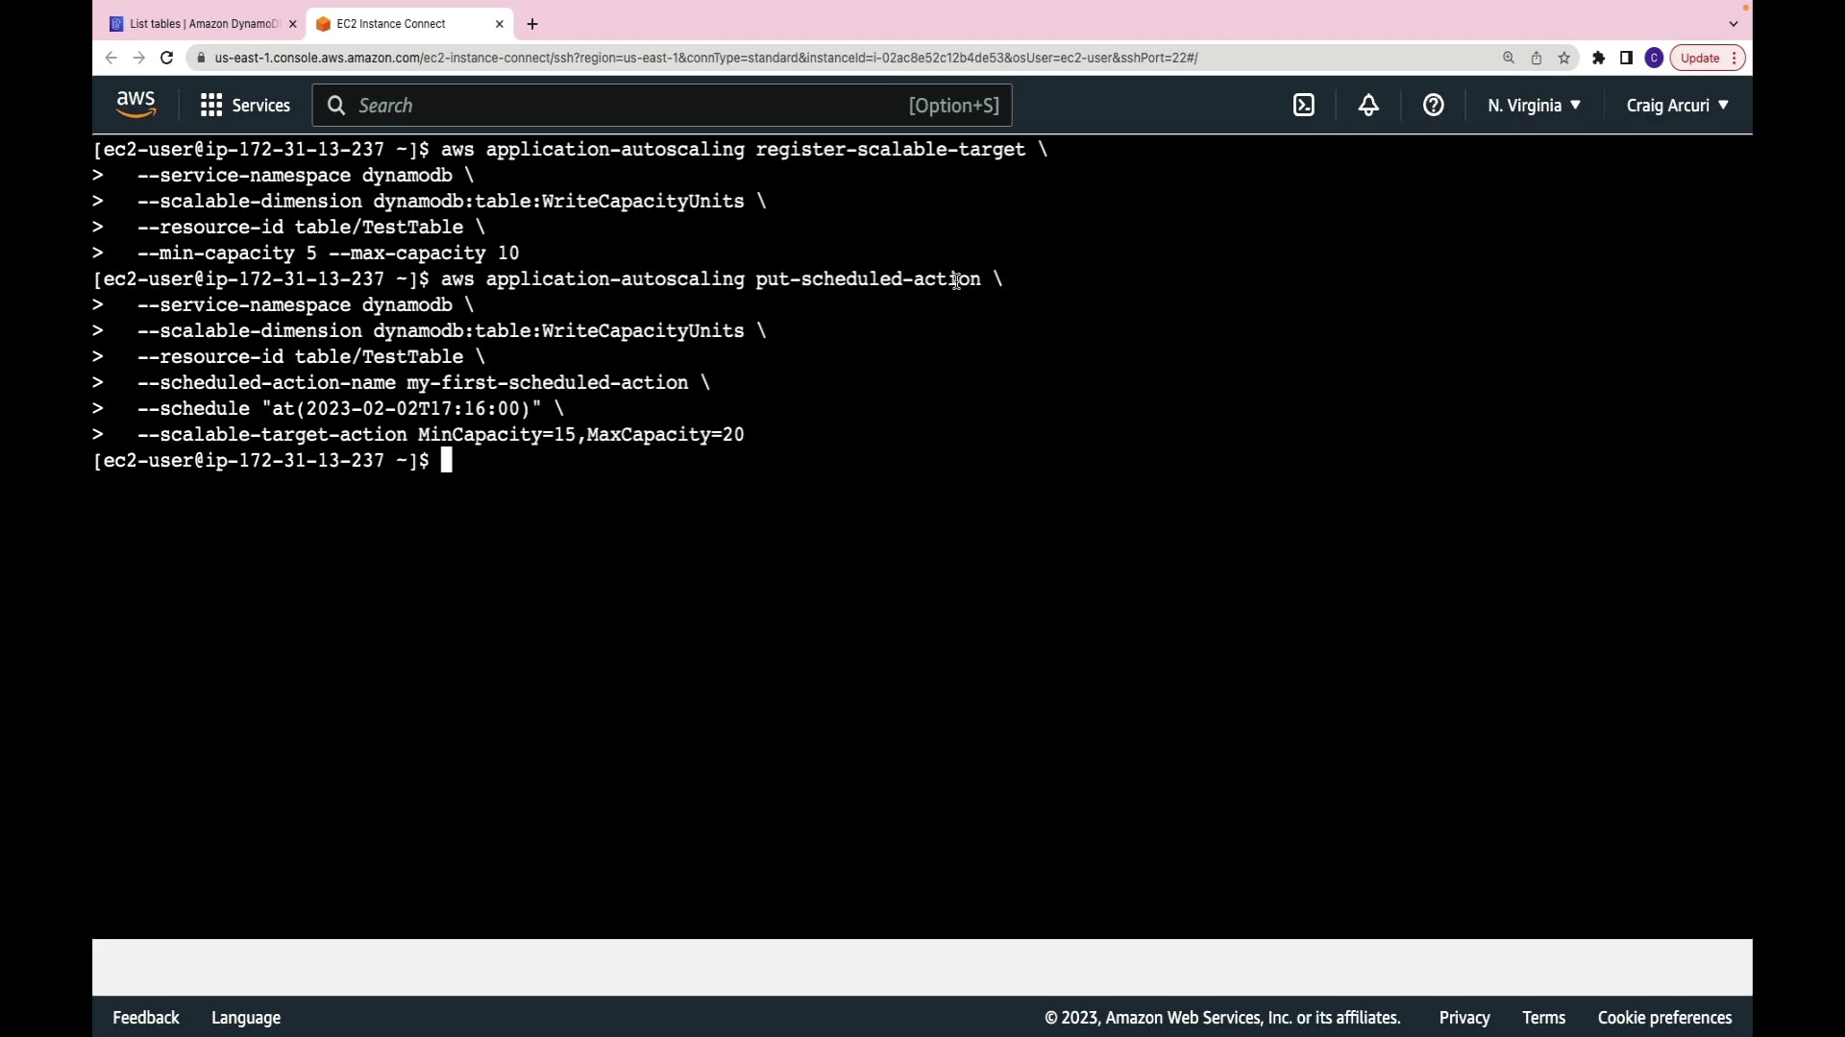Click the share page icon
The image size is (1845, 1037).
[1537, 58]
